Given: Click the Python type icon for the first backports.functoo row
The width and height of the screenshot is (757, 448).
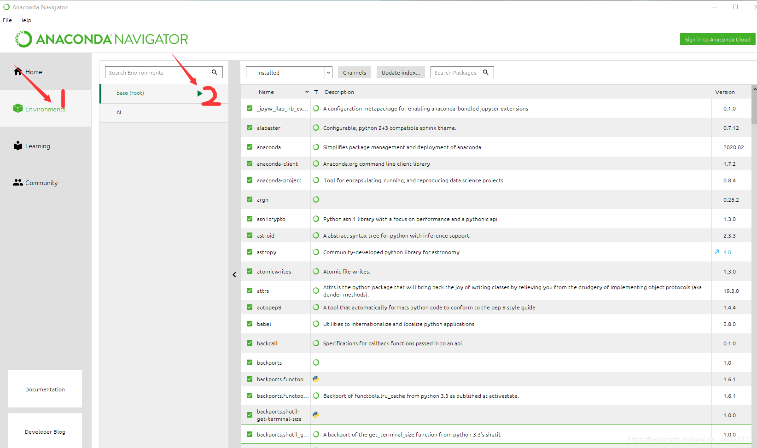Looking at the screenshot, I should 316,379.
